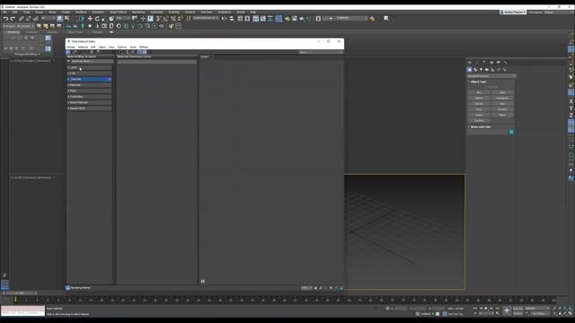
Task: Open the Modes menu in Slate Material Editor
Action: point(71,48)
